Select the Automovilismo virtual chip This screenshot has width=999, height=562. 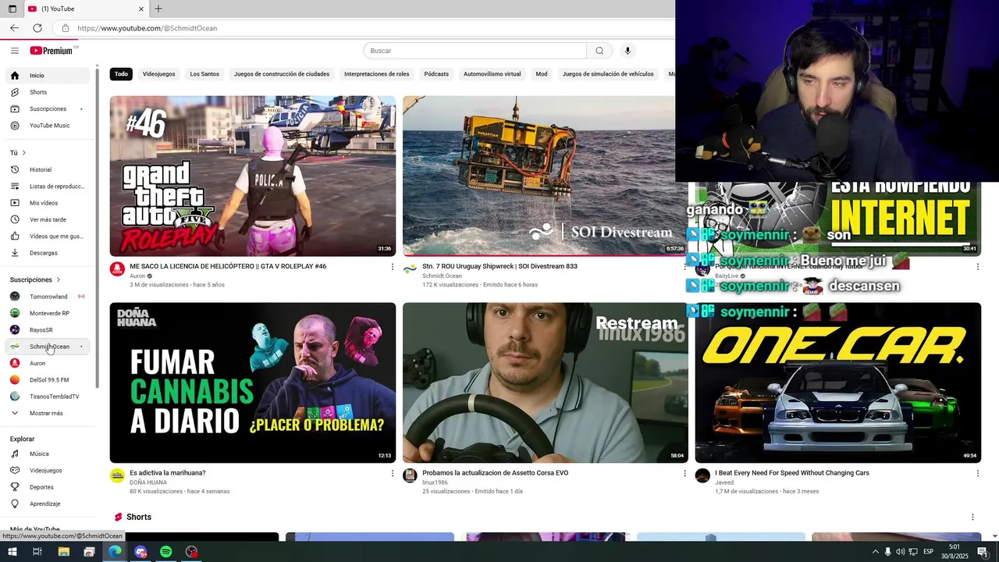(492, 74)
